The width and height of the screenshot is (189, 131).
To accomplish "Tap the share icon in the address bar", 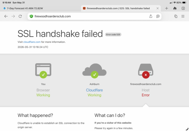I will coord(151,16).
